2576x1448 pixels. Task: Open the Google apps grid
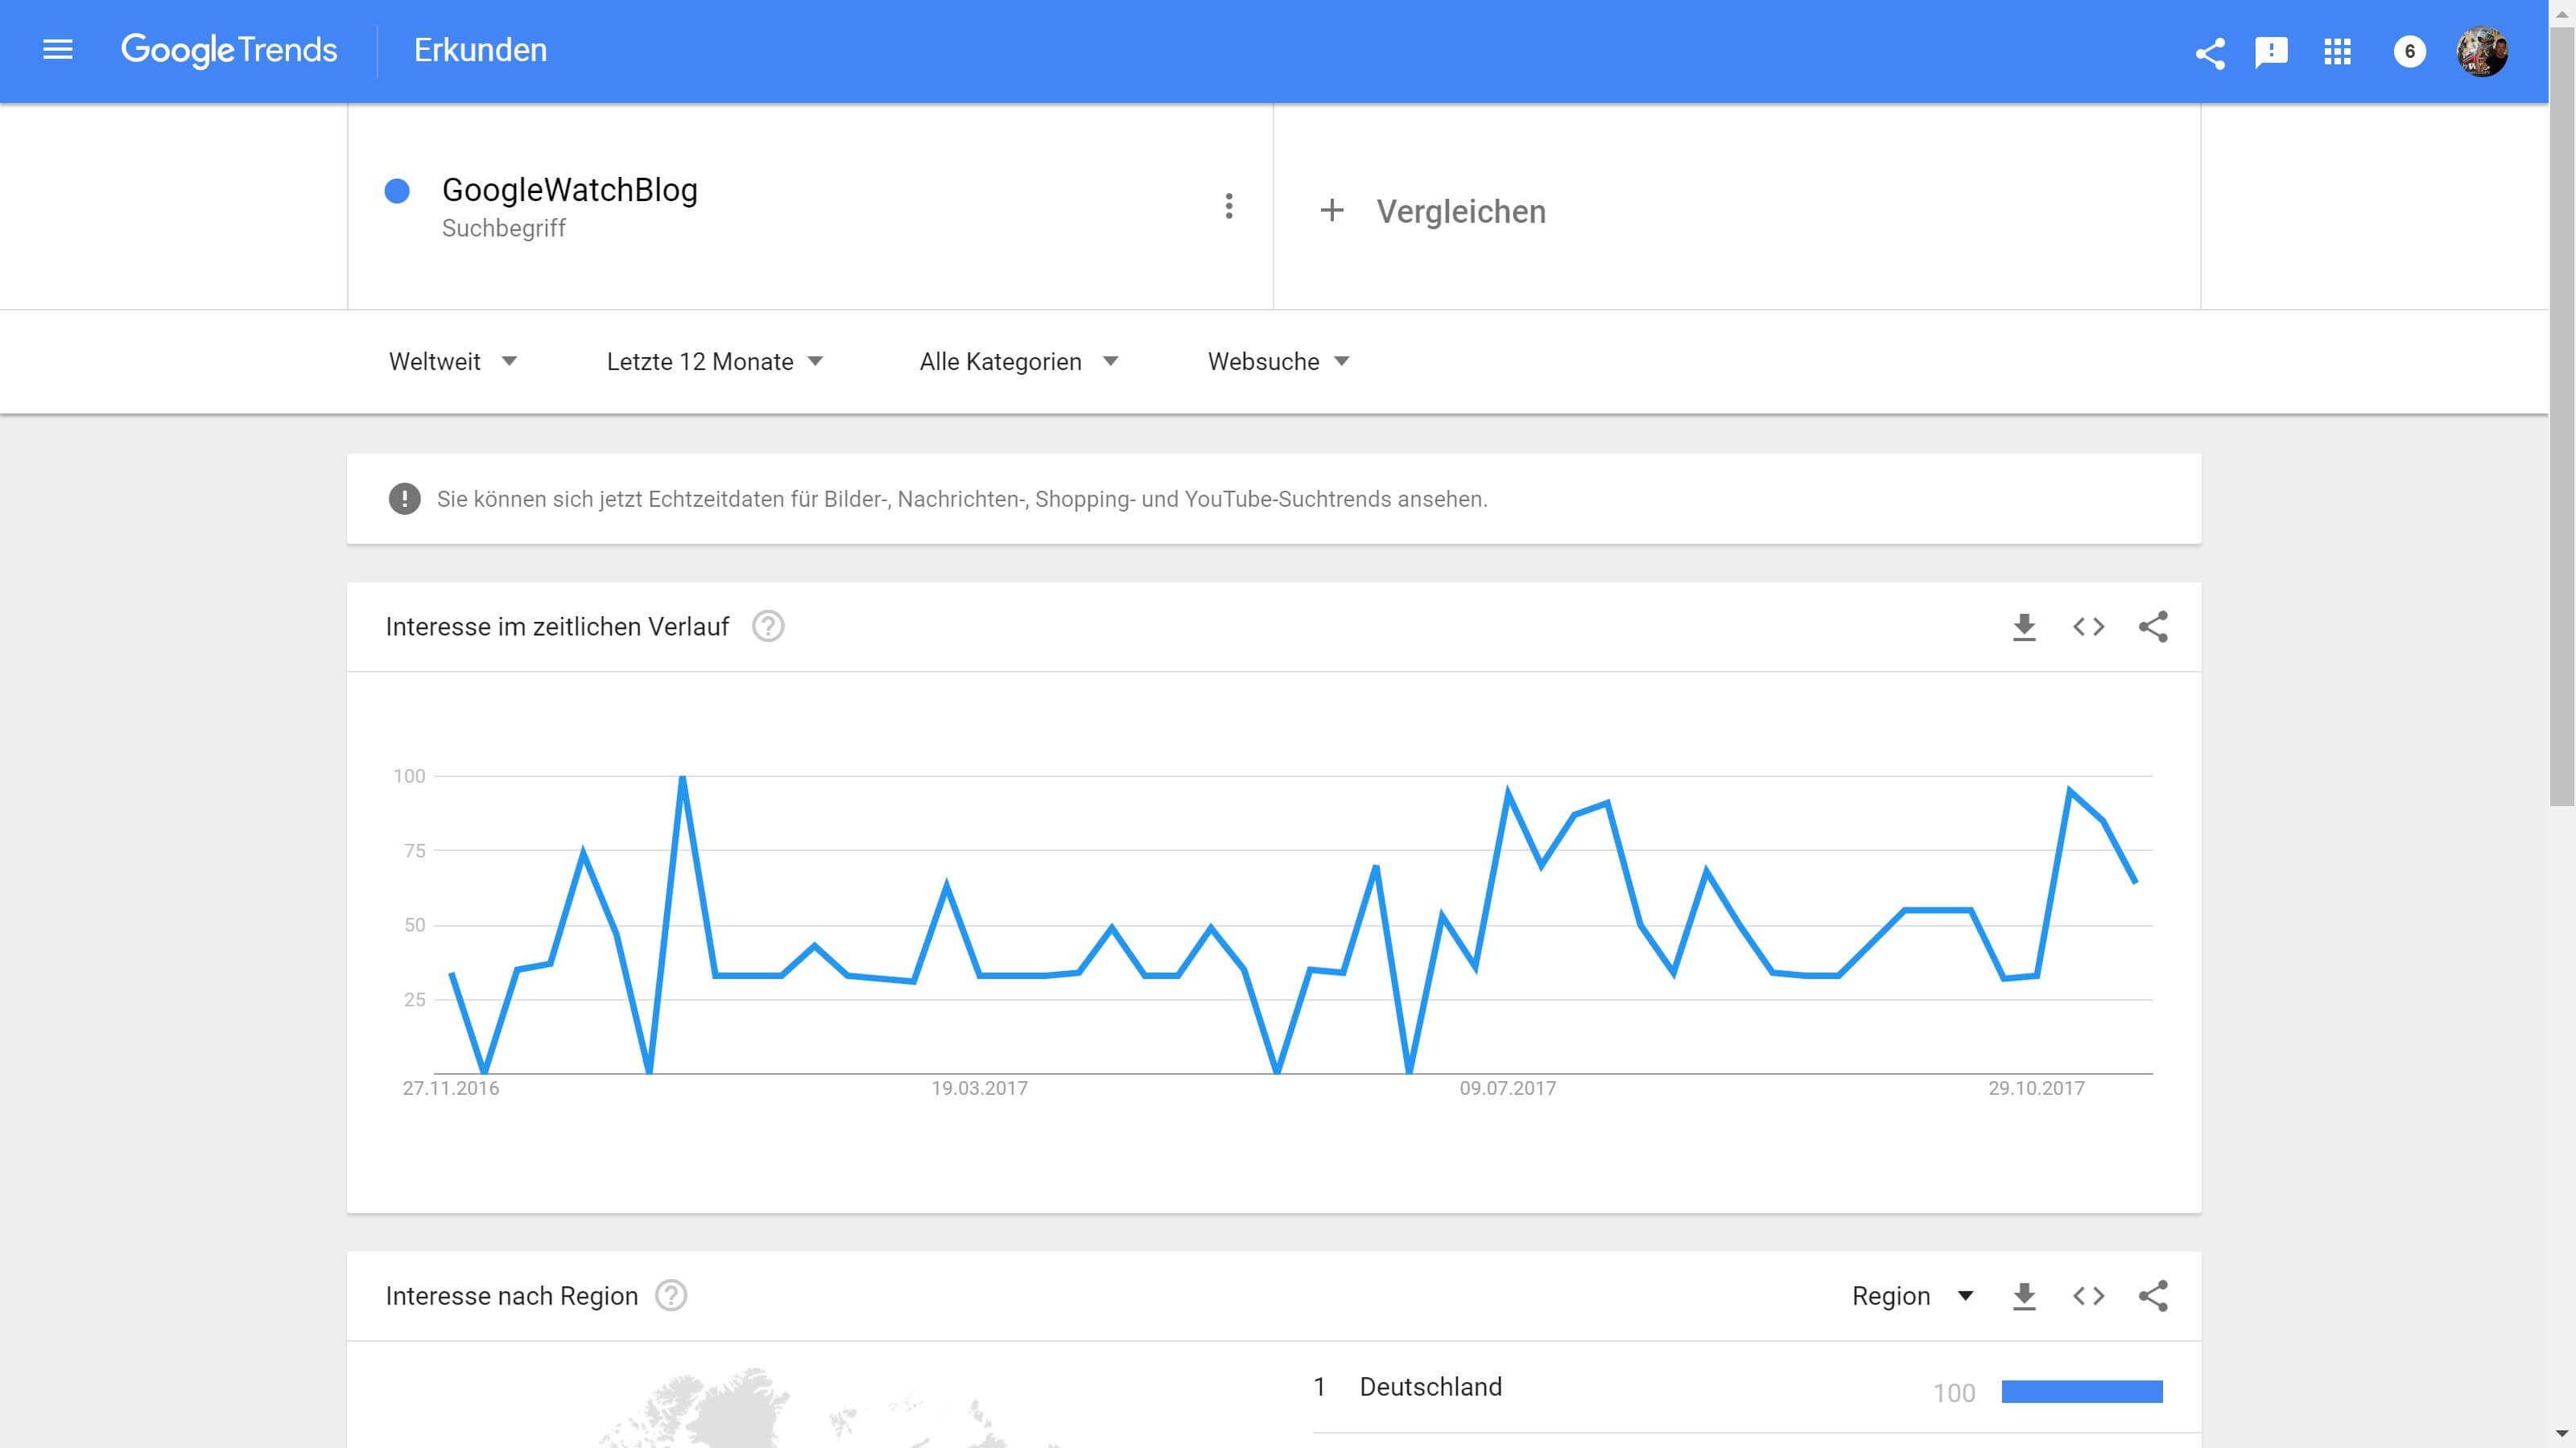(x=2337, y=52)
